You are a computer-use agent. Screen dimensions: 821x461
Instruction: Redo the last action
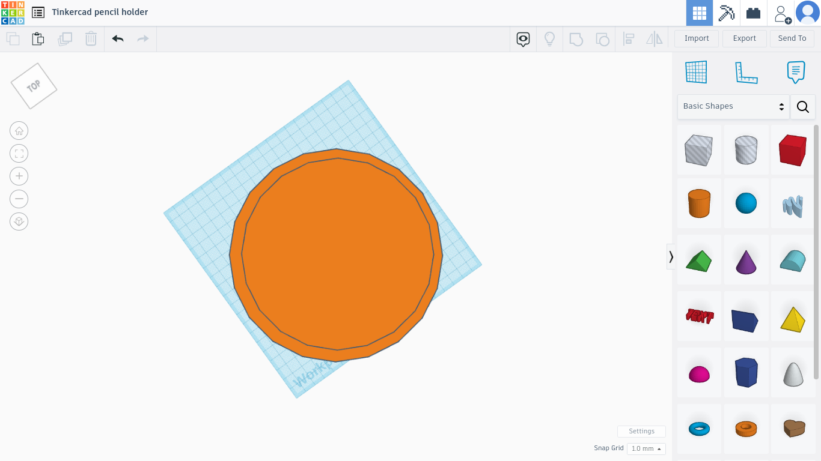coord(143,39)
